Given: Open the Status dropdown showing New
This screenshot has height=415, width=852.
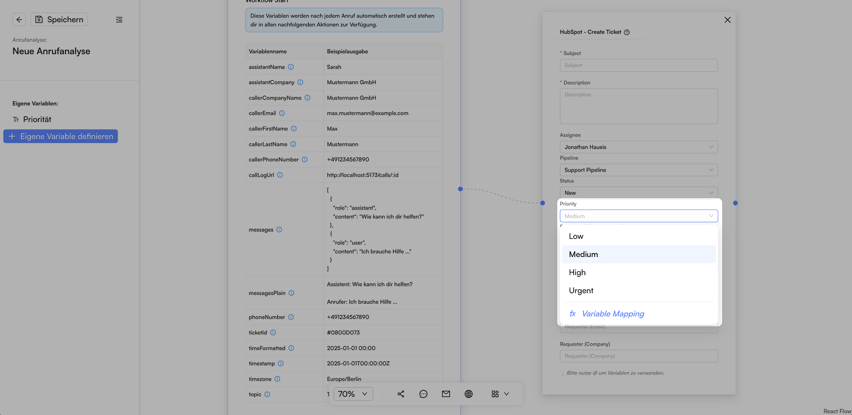Looking at the screenshot, I should pyautogui.click(x=639, y=193).
